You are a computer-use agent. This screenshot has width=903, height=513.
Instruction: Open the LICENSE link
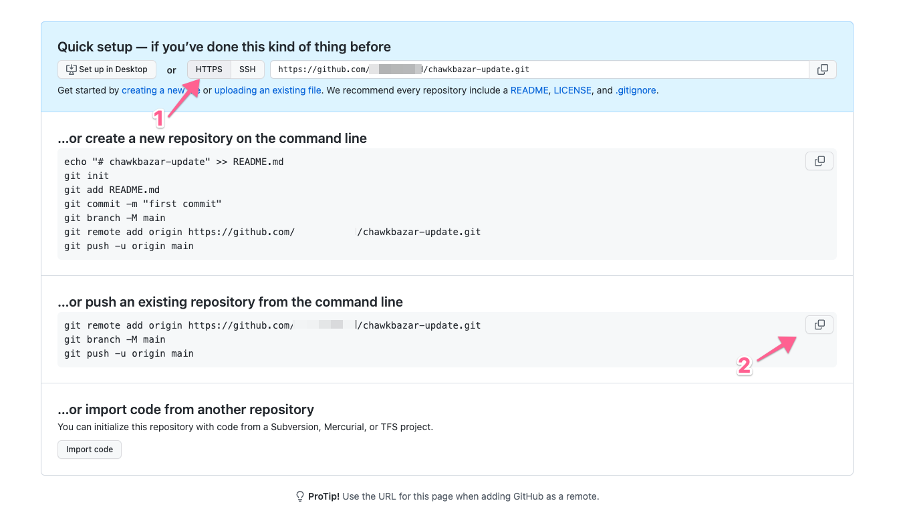(572, 90)
